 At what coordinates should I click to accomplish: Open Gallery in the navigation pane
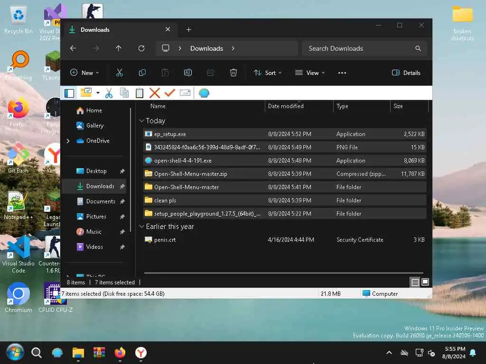95,125
